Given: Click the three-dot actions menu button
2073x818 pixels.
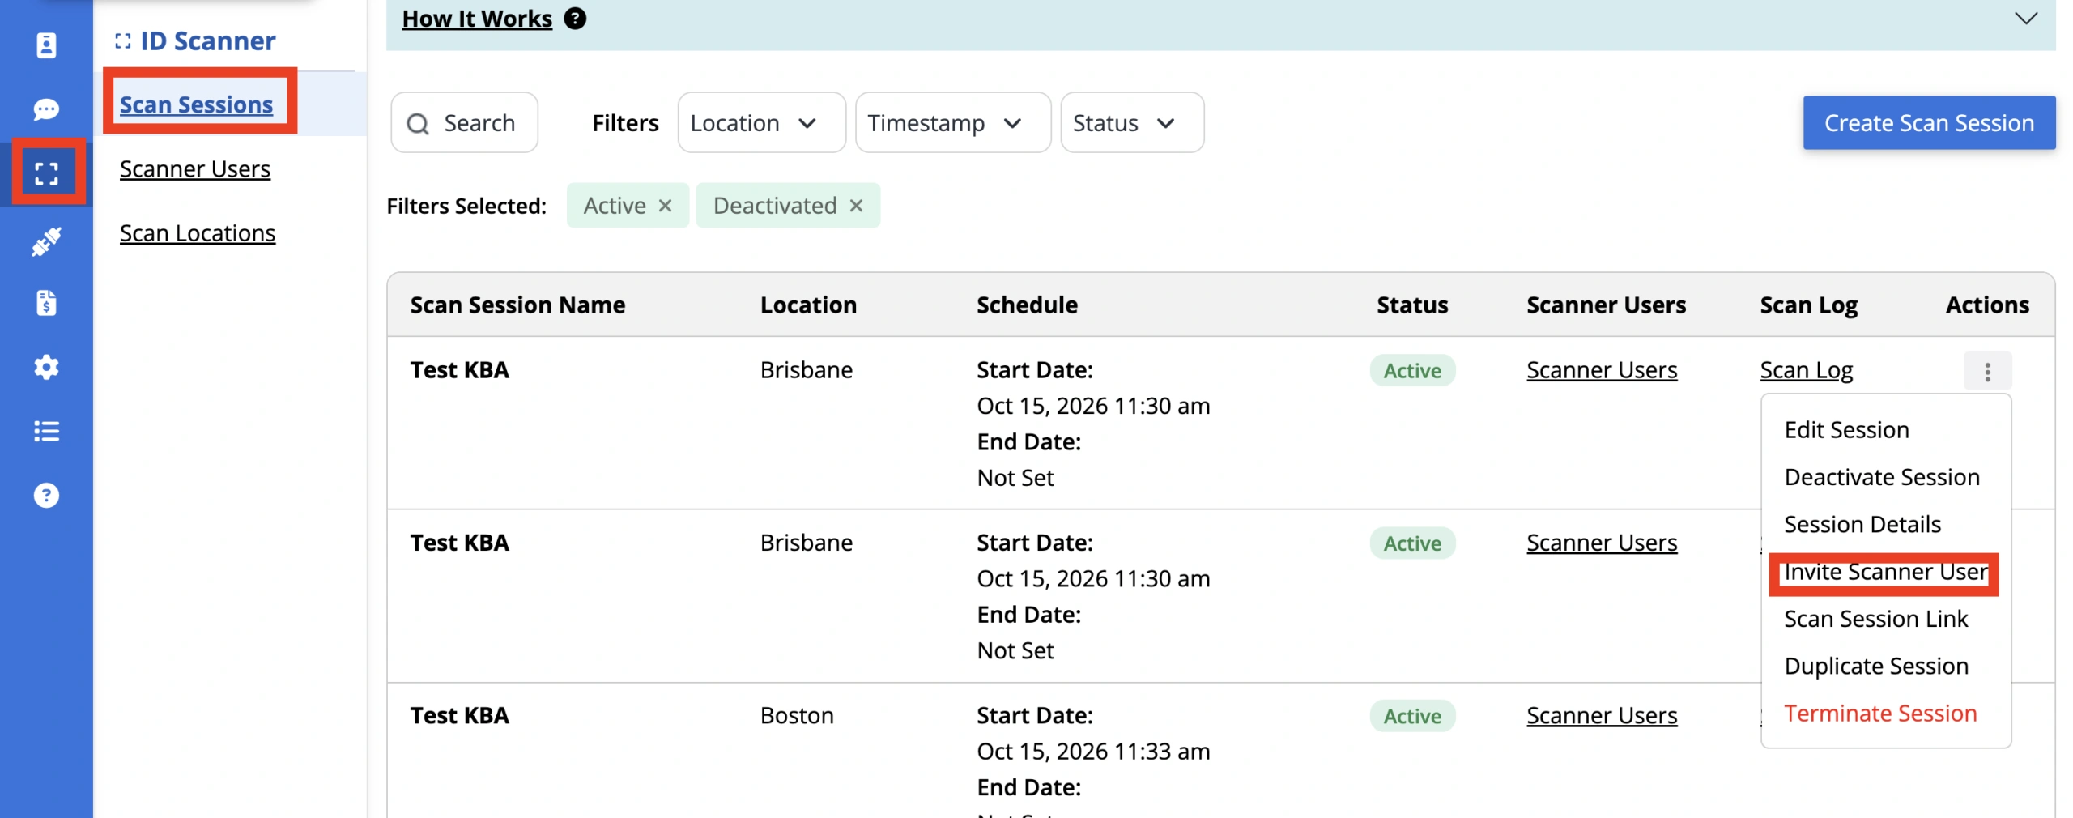Looking at the screenshot, I should click(1987, 371).
